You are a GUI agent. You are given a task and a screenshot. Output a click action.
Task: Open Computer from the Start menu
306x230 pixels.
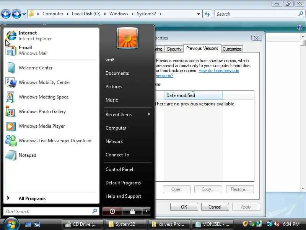(x=116, y=128)
